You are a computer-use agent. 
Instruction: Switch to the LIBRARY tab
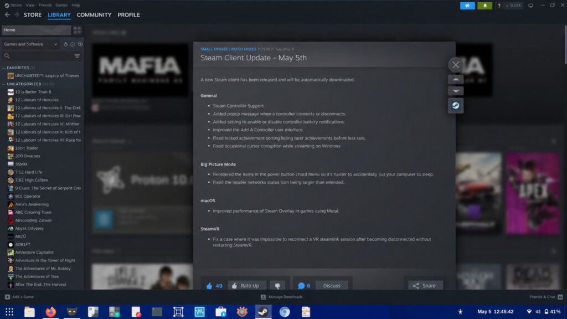(x=59, y=15)
